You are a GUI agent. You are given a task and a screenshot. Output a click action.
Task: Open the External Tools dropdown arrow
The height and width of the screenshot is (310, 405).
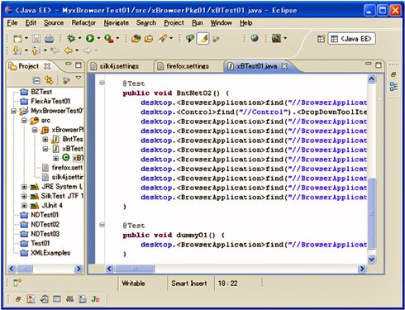click(x=117, y=38)
